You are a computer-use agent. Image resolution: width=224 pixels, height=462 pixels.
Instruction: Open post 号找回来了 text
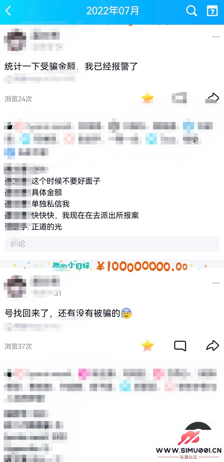pyautogui.click(x=68, y=313)
